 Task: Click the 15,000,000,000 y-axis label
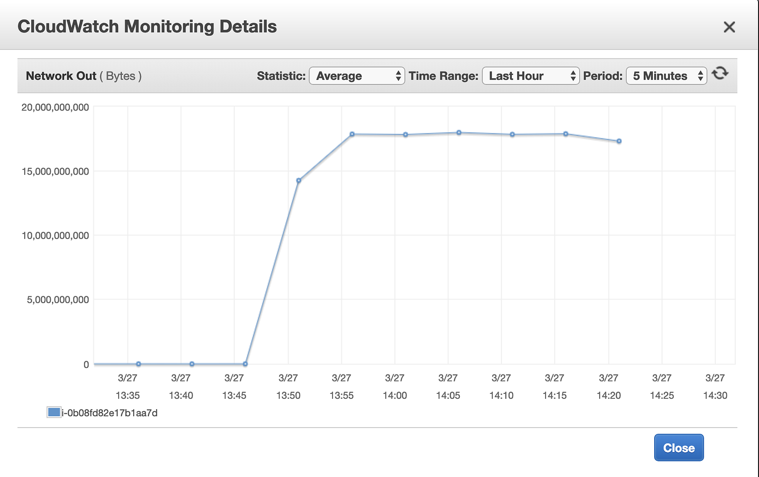[55, 171]
